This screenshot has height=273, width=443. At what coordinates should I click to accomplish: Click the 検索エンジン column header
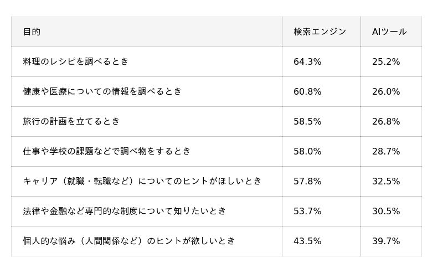(320, 32)
